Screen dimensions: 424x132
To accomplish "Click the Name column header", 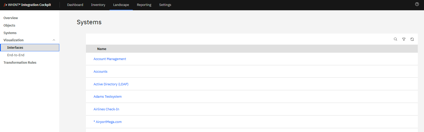I will (102, 49).
